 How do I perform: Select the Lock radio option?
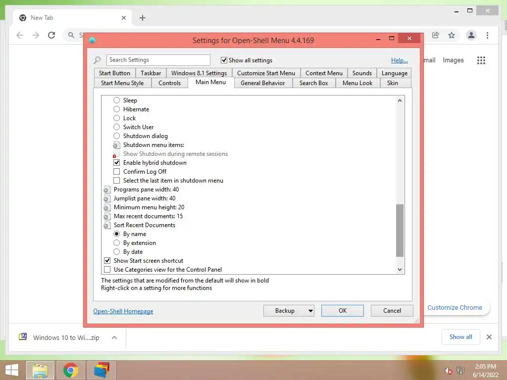(116, 118)
